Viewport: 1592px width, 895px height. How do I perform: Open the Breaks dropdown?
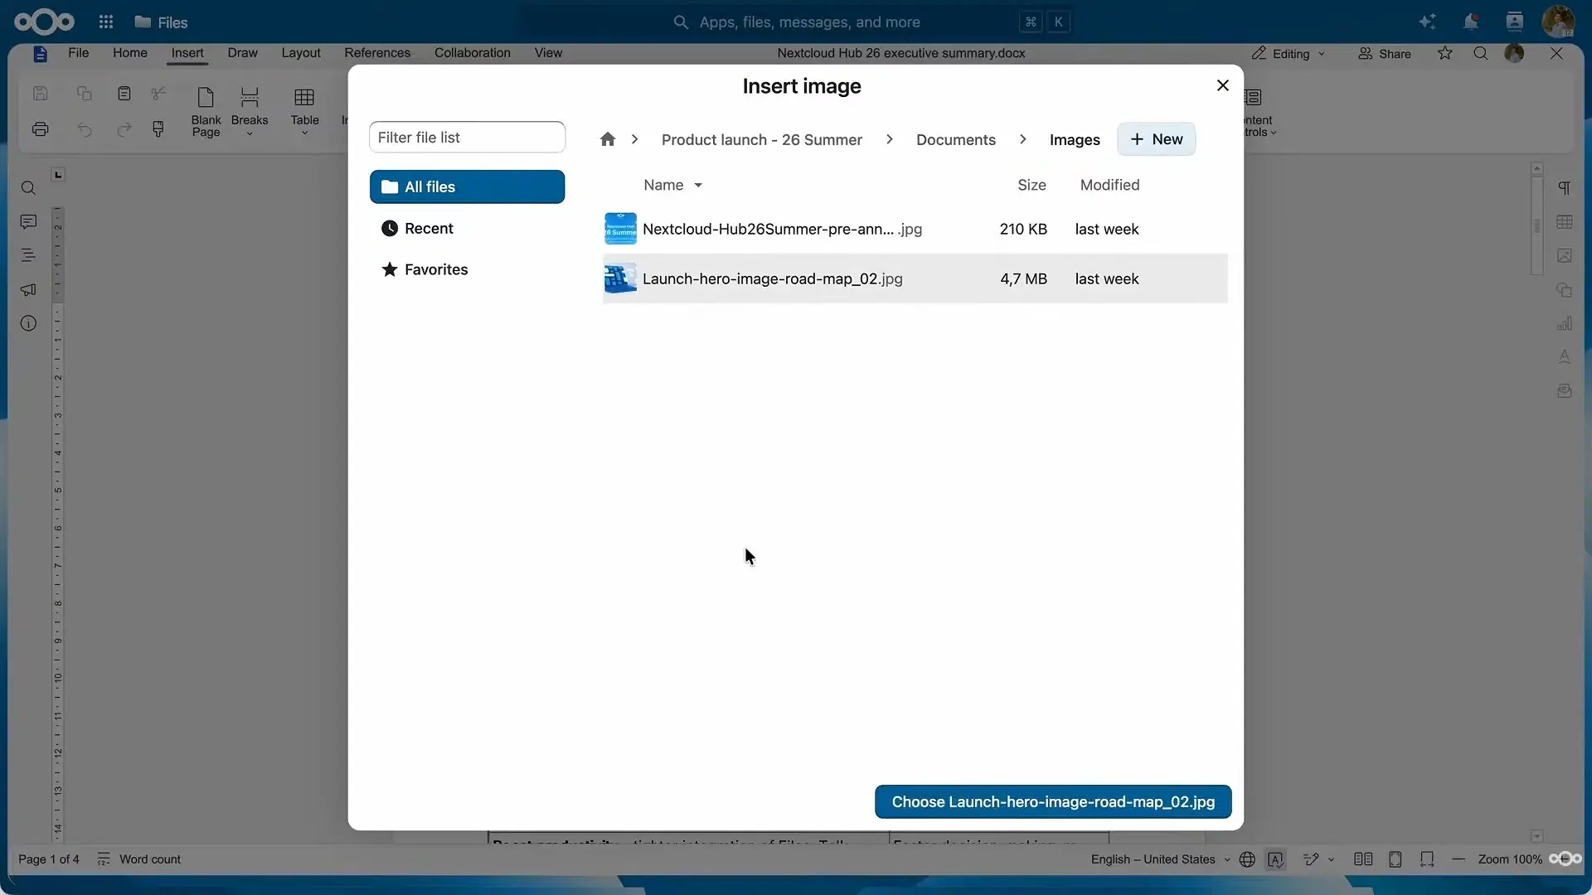coord(250,111)
